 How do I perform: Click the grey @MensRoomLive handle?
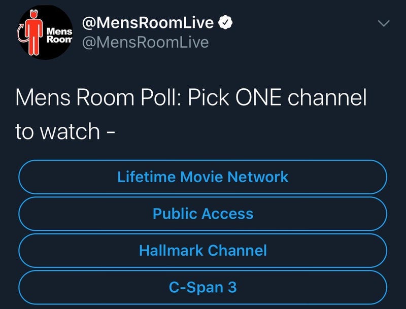point(145,42)
